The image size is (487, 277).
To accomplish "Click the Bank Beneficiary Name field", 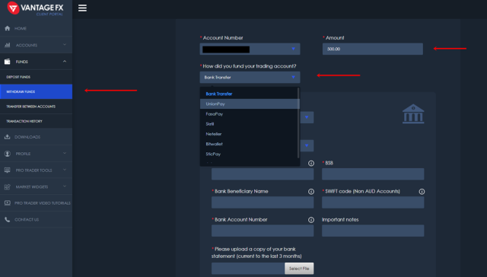I will [263, 202].
